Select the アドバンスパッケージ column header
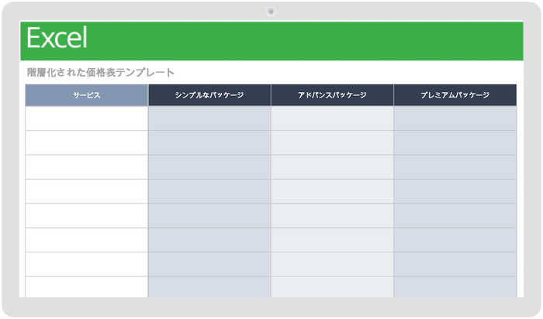This screenshot has height=319, width=543. pyautogui.click(x=332, y=95)
